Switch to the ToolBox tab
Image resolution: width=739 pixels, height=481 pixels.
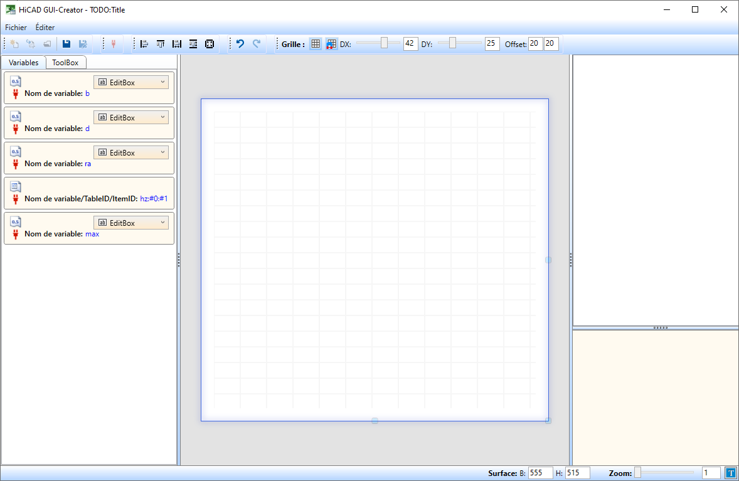65,63
